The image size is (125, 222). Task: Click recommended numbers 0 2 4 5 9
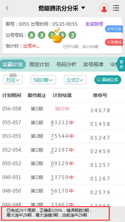tap(100, 151)
